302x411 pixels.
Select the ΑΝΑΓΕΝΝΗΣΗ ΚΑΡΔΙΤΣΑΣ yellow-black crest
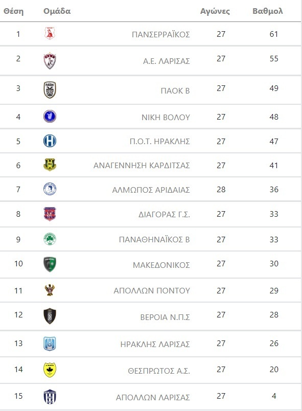pyautogui.click(x=50, y=165)
